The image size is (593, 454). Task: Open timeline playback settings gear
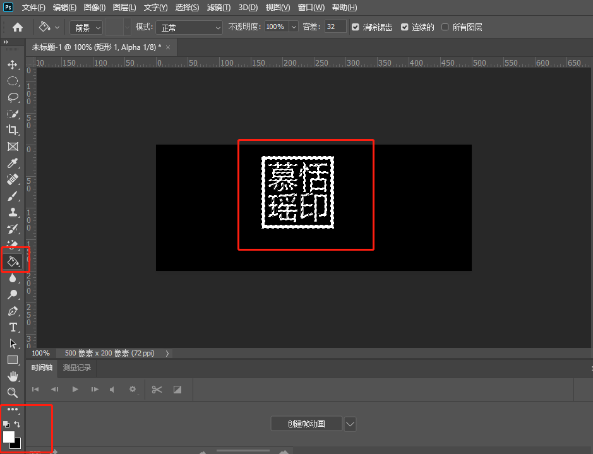(x=133, y=389)
